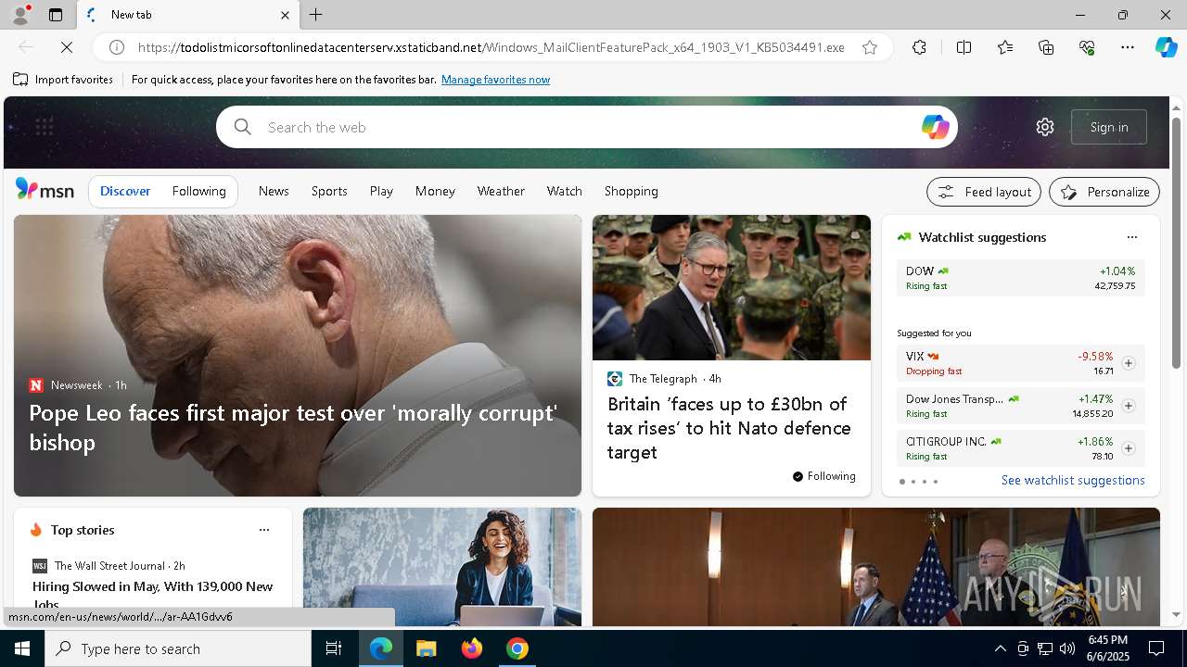Open News section
This screenshot has height=667, width=1187.
pyautogui.click(x=274, y=191)
